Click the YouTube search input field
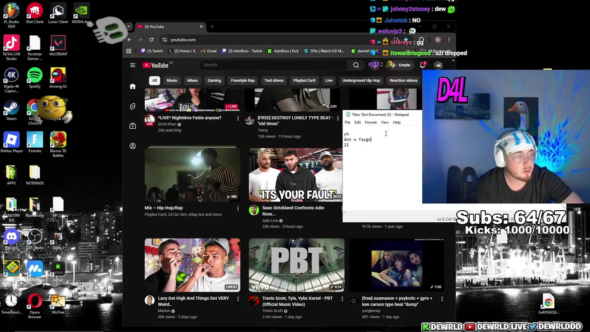 click(274, 65)
